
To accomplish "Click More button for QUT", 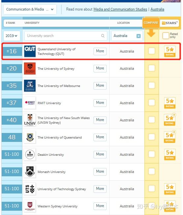I will pyautogui.click(x=100, y=51).
